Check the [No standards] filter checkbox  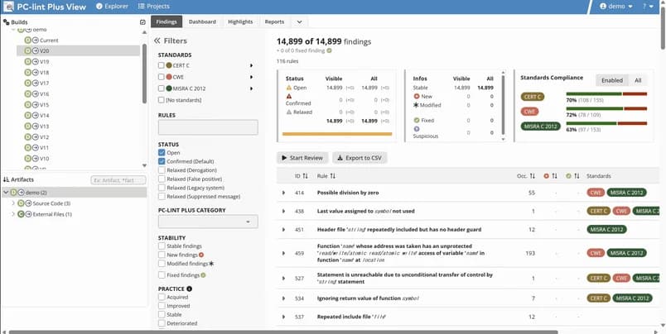161,100
